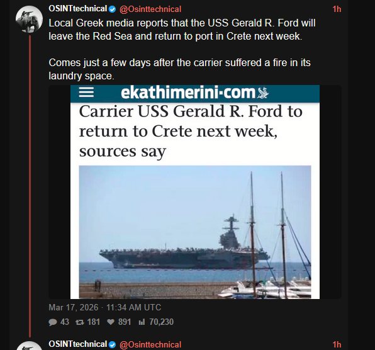Select the article headline about Crete
Viewport: 375px width, 350px height.
191,132
